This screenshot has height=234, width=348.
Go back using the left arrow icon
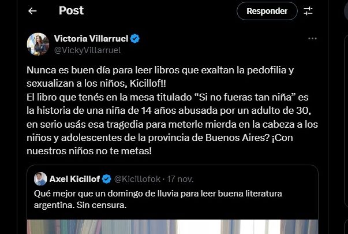click(32, 11)
